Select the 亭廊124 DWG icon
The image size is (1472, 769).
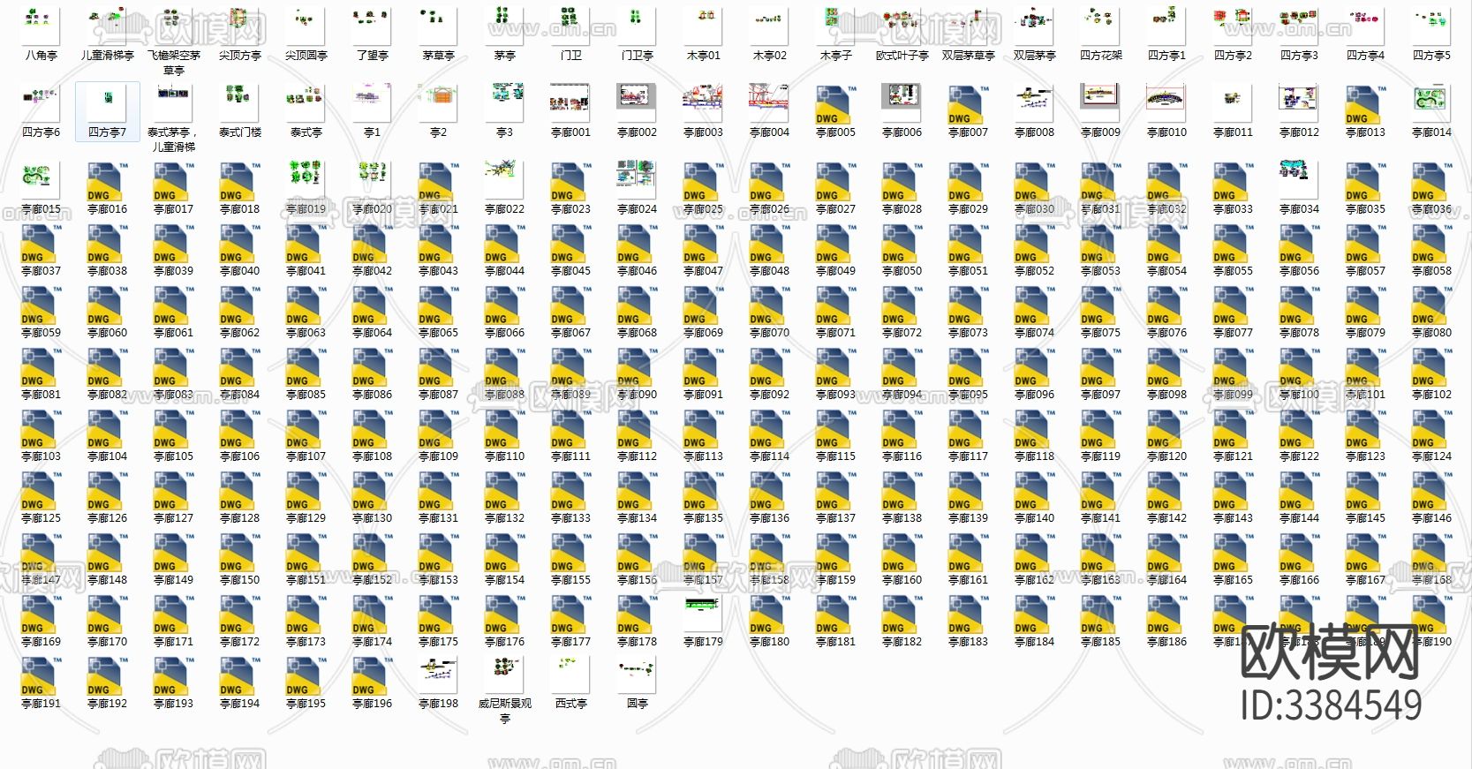[x=1431, y=428]
